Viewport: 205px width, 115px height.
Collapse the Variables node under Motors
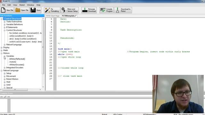4,56
